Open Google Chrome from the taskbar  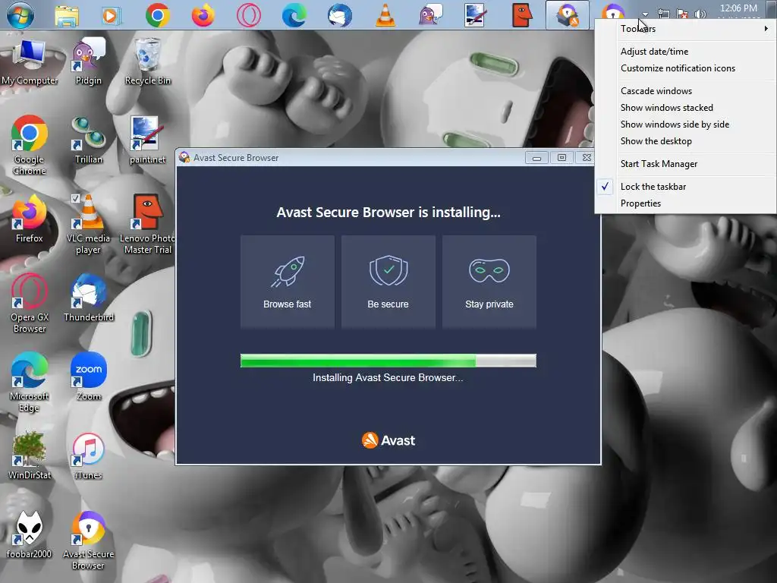[158, 15]
